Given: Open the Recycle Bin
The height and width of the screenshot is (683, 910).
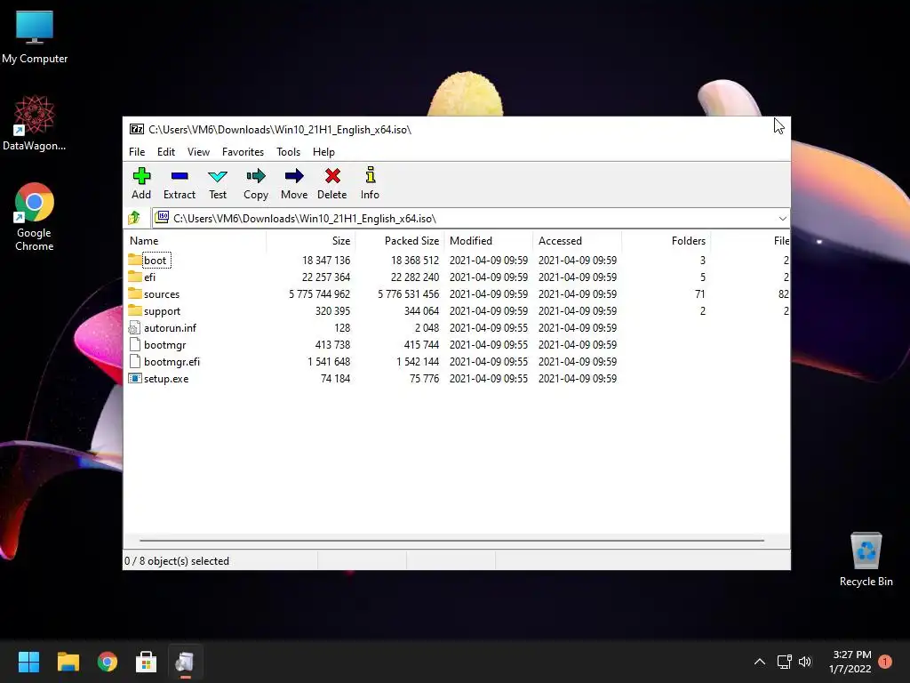Looking at the screenshot, I should point(866,559).
